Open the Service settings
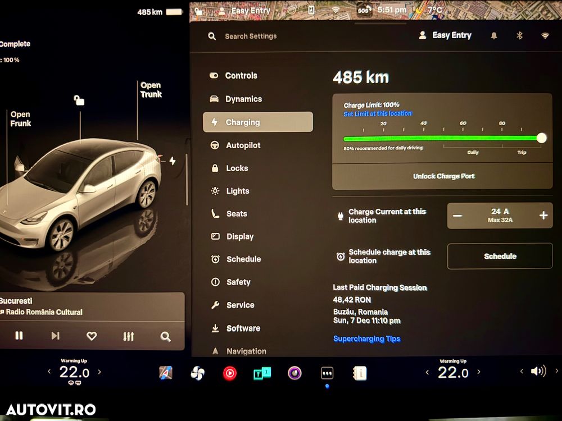This screenshot has height=421, width=562. (233, 305)
